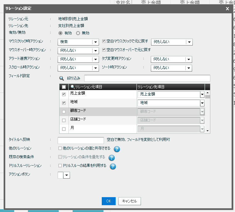This screenshot has width=235, height=212.
Task: Click the search icon in リレーション元項目 header
Action: pyautogui.click(x=72, y=87)
